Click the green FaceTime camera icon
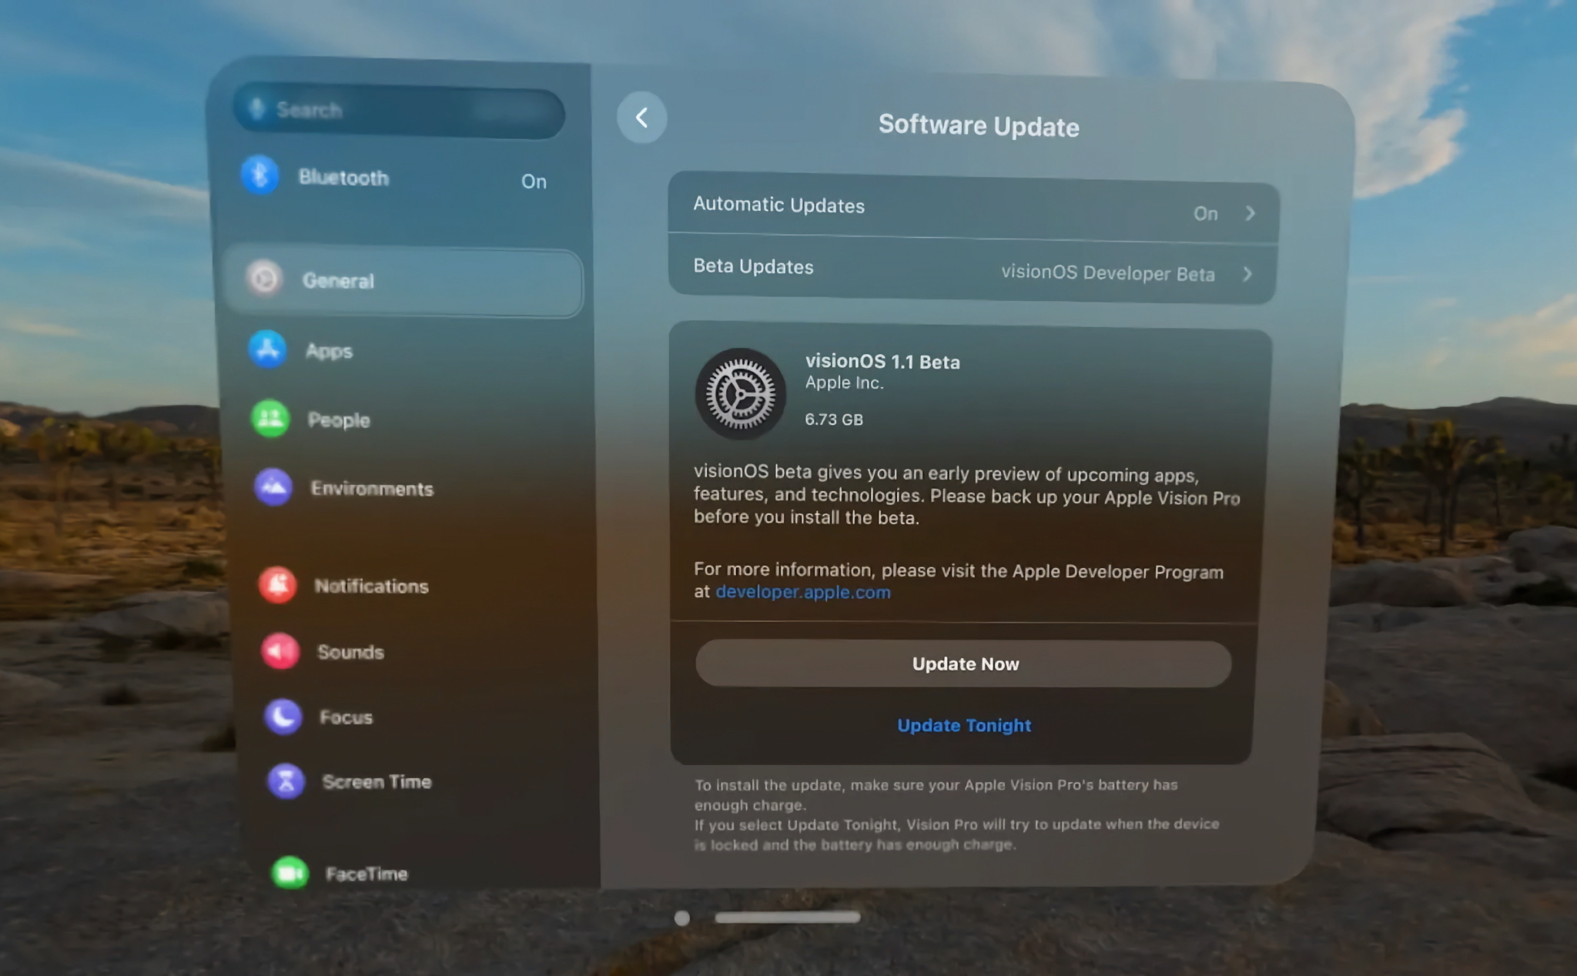The height and width of the screenshot is (976, 1577). (290, 873)
